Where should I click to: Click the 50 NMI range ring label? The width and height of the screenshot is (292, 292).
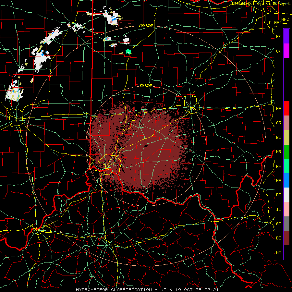(146, 86)
